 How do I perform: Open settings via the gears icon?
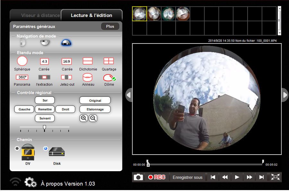[31, 182]
